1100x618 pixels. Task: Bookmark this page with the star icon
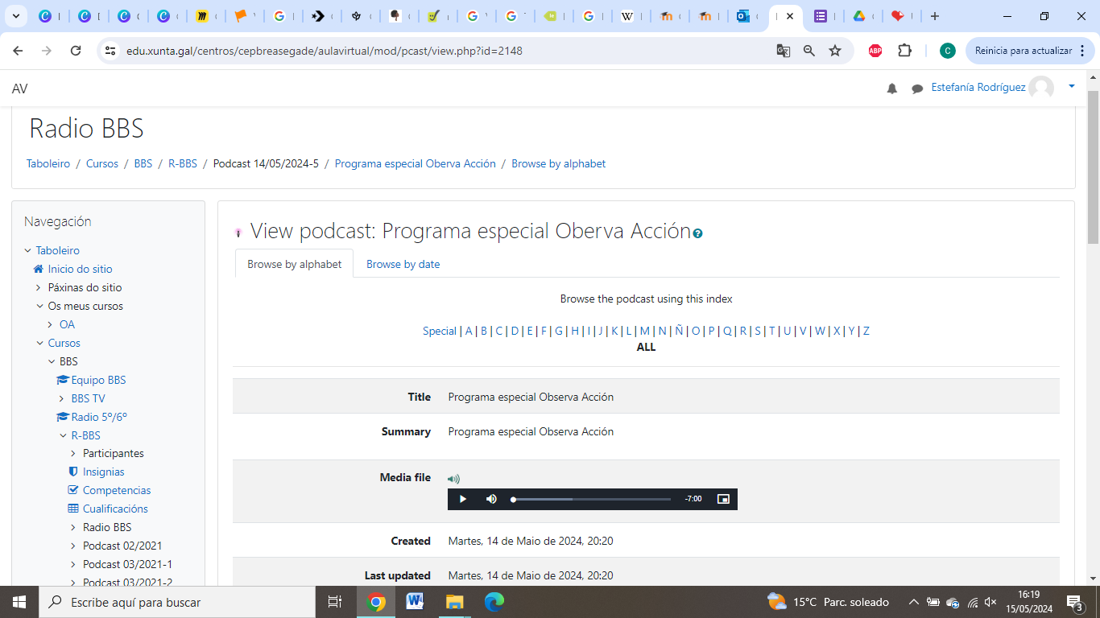pyautogui.click(x=835, y=51)
